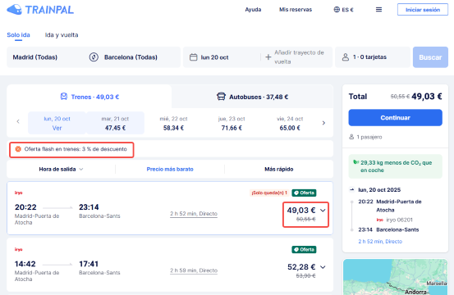The width and height of the screenshot is (454, 295).
Task: Select date mar, 21 oct 47,45 €
Action: (x=115, y=123)
